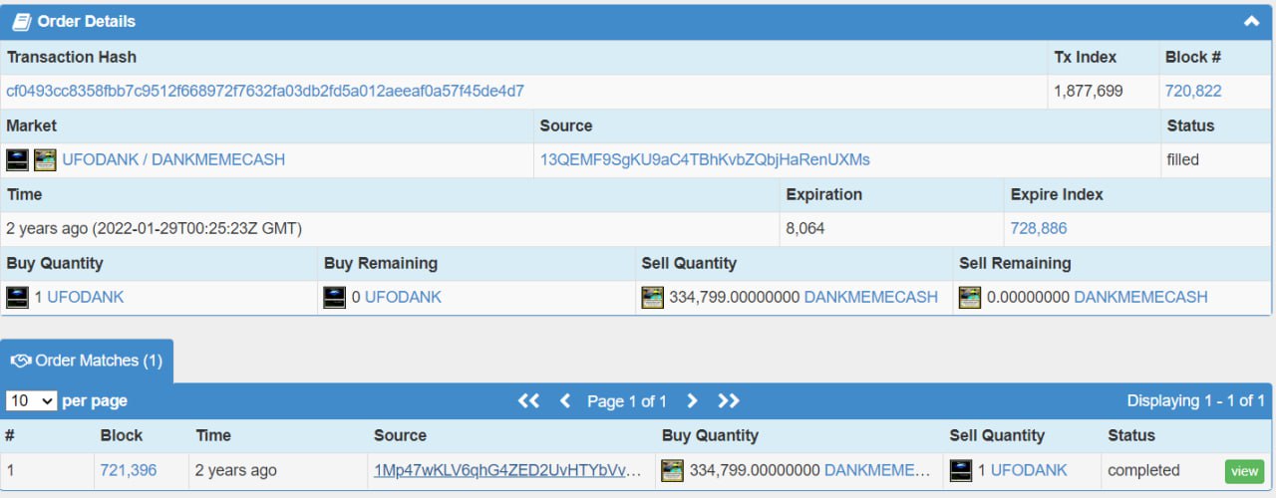Click the filled status text
This screenshot has width=1276, height=498.
(1183, 159)
